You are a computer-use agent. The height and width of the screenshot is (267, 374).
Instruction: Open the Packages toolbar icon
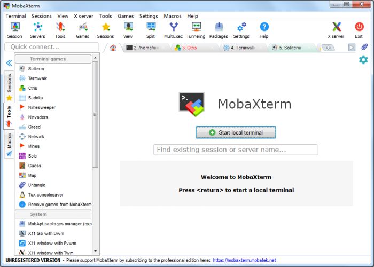[x=219, y=30]
